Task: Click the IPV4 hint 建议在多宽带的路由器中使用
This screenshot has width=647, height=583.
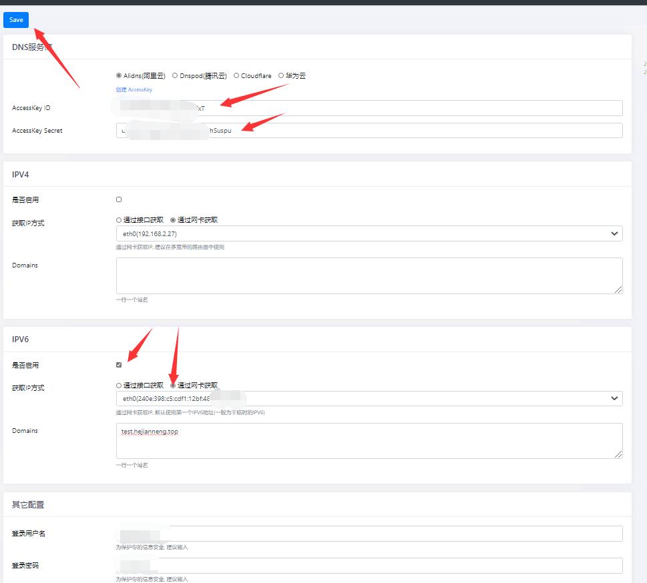Action: [x=190, y=247]
